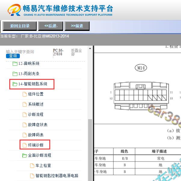Click the PC.86-25838 text
The height and width of the screenshot is (181, 181).
click(58, 52)
